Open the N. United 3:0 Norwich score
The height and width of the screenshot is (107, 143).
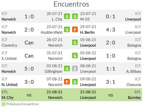point(29,82)
